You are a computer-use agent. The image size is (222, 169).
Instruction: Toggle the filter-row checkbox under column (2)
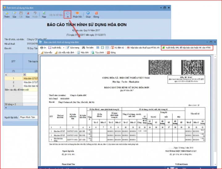pyautogui.click(x=25, y=75)
